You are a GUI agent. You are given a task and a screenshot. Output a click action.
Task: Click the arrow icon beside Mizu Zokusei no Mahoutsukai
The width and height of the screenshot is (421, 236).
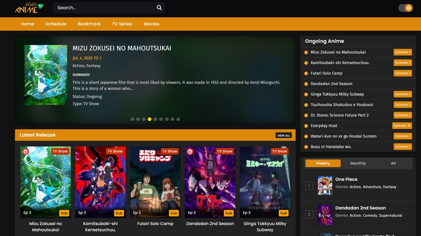pos(306,52)
